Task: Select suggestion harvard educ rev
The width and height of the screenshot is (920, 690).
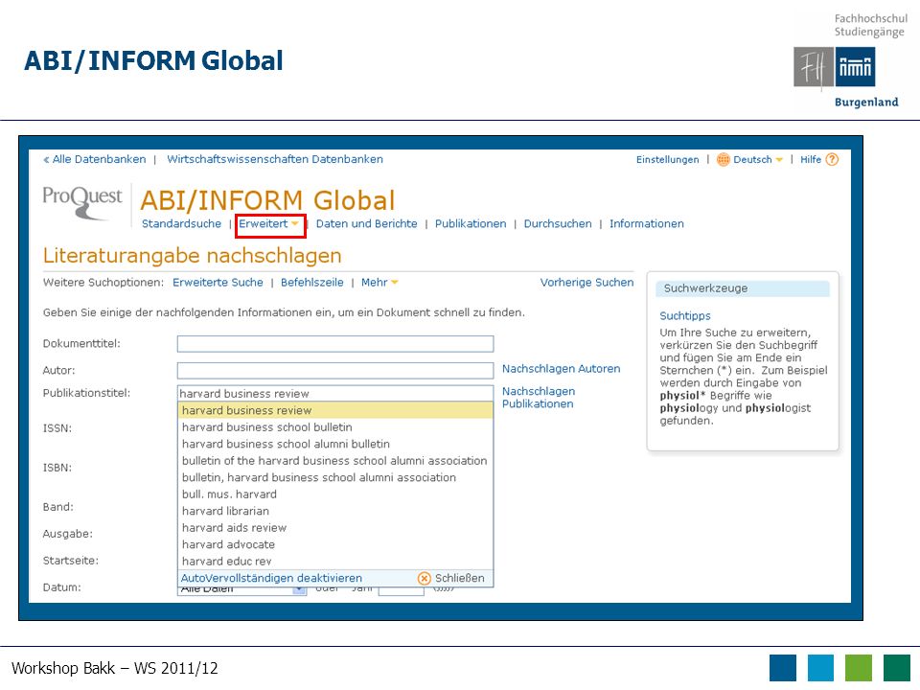Action: click(x=335, y=561)
